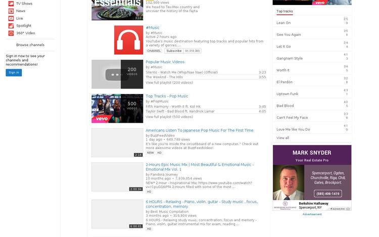Click thumbnail with 6:00:01 duration
The width and height of the screenshot is (379, 237).
point(117,214)
